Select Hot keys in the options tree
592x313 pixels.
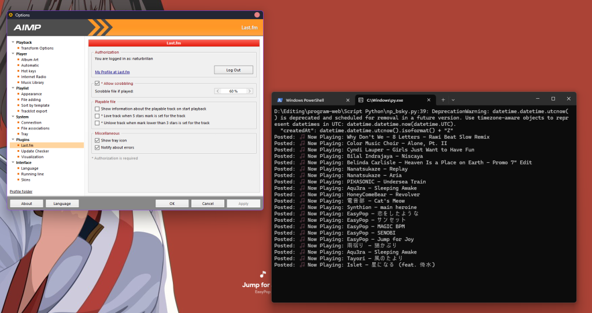[28, 71]
